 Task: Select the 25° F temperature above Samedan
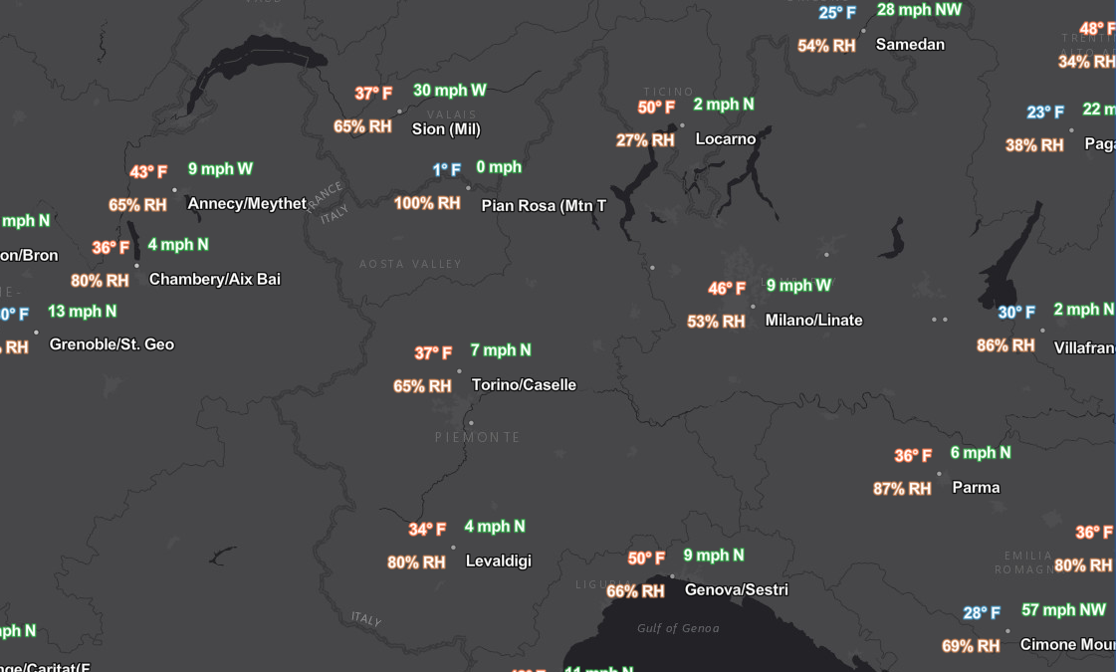pyautogui.click(x=837, y=13)
